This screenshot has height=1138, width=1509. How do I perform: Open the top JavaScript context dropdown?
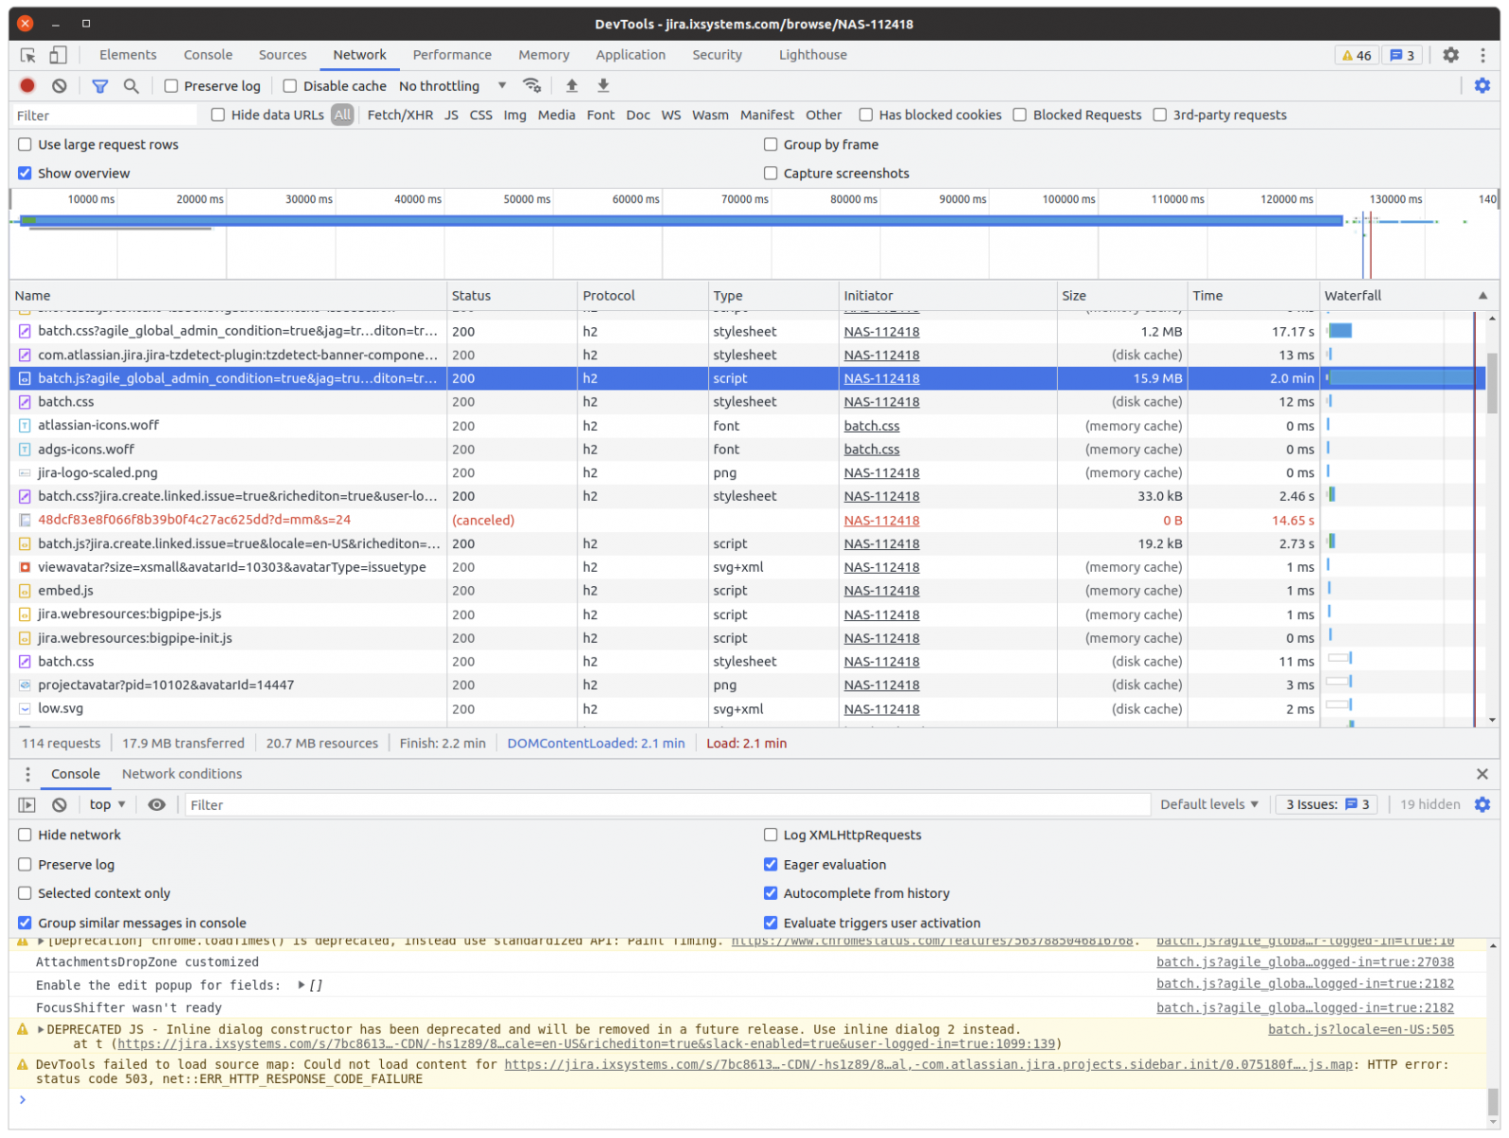point(107,804)
